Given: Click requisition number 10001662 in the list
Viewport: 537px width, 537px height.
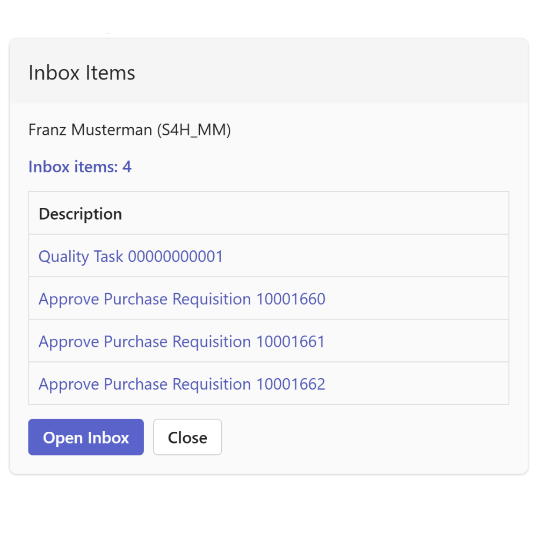Looking at the screenshot, I should coord(291,384).
